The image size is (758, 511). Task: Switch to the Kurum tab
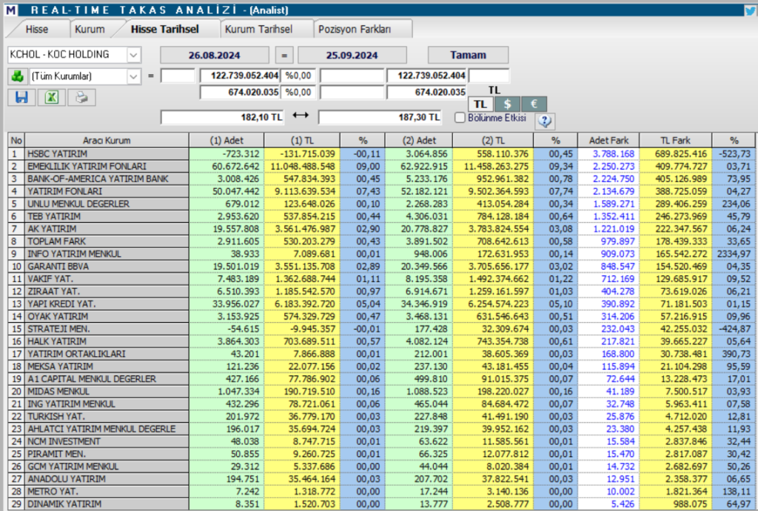pos(90,29)
